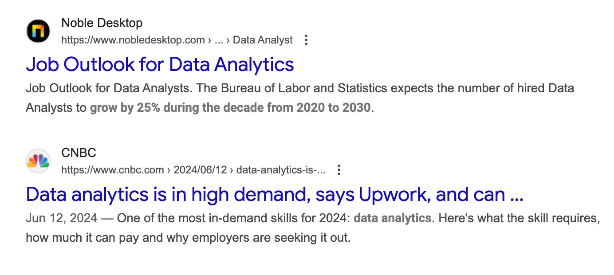Click the ellipsis breadcrumb in the Noble Desktop URL
Screen dimensions: 614x275
pyautogui.click(x=218, y=40)
